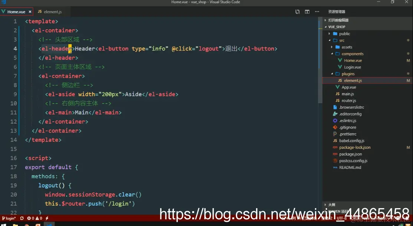This screenshot has width=413, height=226.
Task: Click 'logout' in the @click attribute
Action: click(x=209, y=49)
